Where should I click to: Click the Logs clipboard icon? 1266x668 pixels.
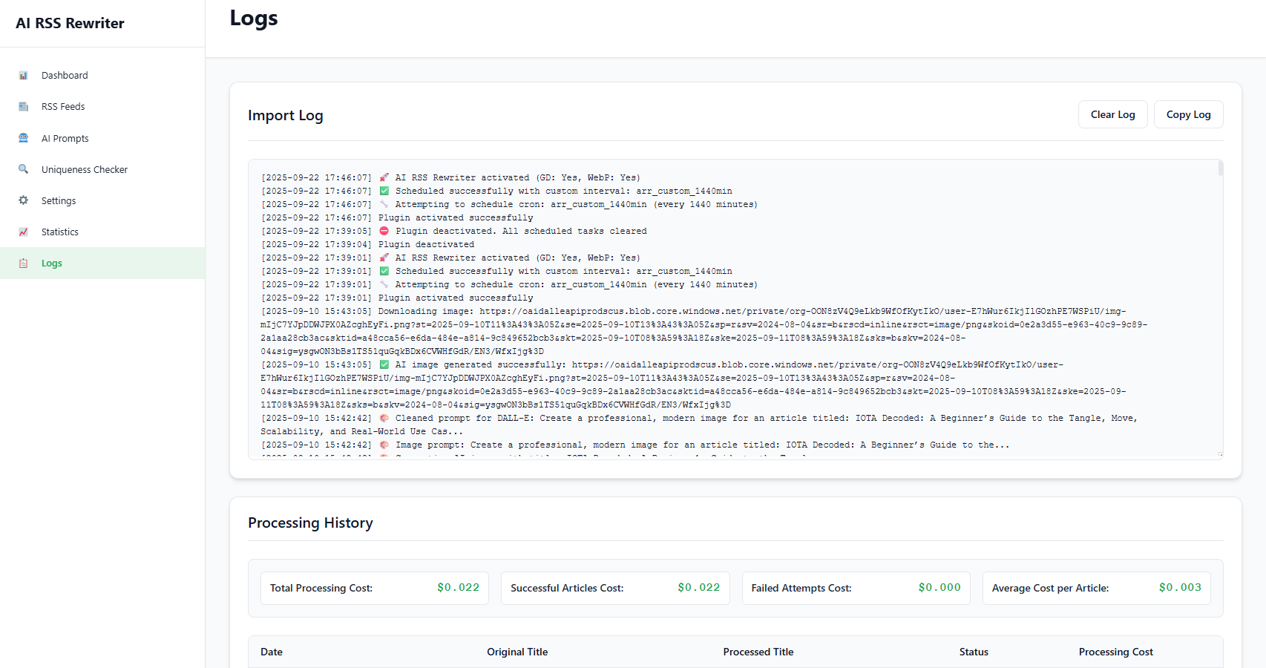[23, 263]
